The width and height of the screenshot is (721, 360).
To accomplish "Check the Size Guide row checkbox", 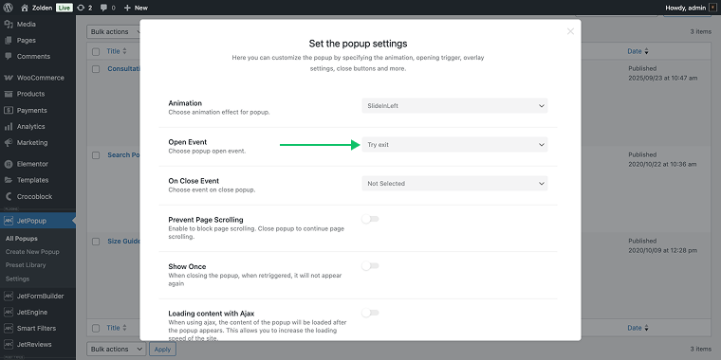I will (96, 242).
